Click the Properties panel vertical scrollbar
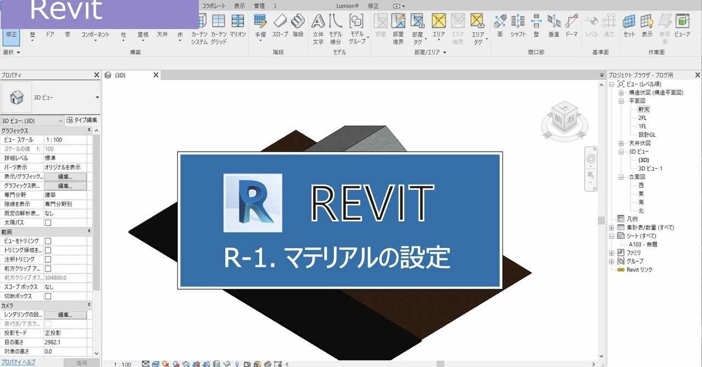 point(97,214)
